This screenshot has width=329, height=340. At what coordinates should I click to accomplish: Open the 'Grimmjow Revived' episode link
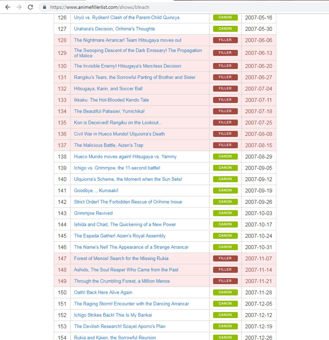point(93,213)
